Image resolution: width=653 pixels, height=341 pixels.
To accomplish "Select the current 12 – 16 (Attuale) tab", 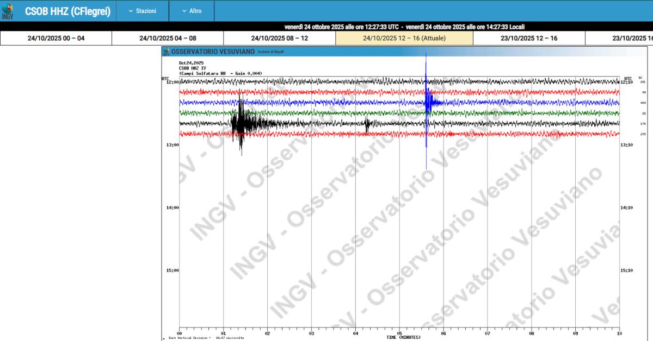I will [x=404, y=38].
